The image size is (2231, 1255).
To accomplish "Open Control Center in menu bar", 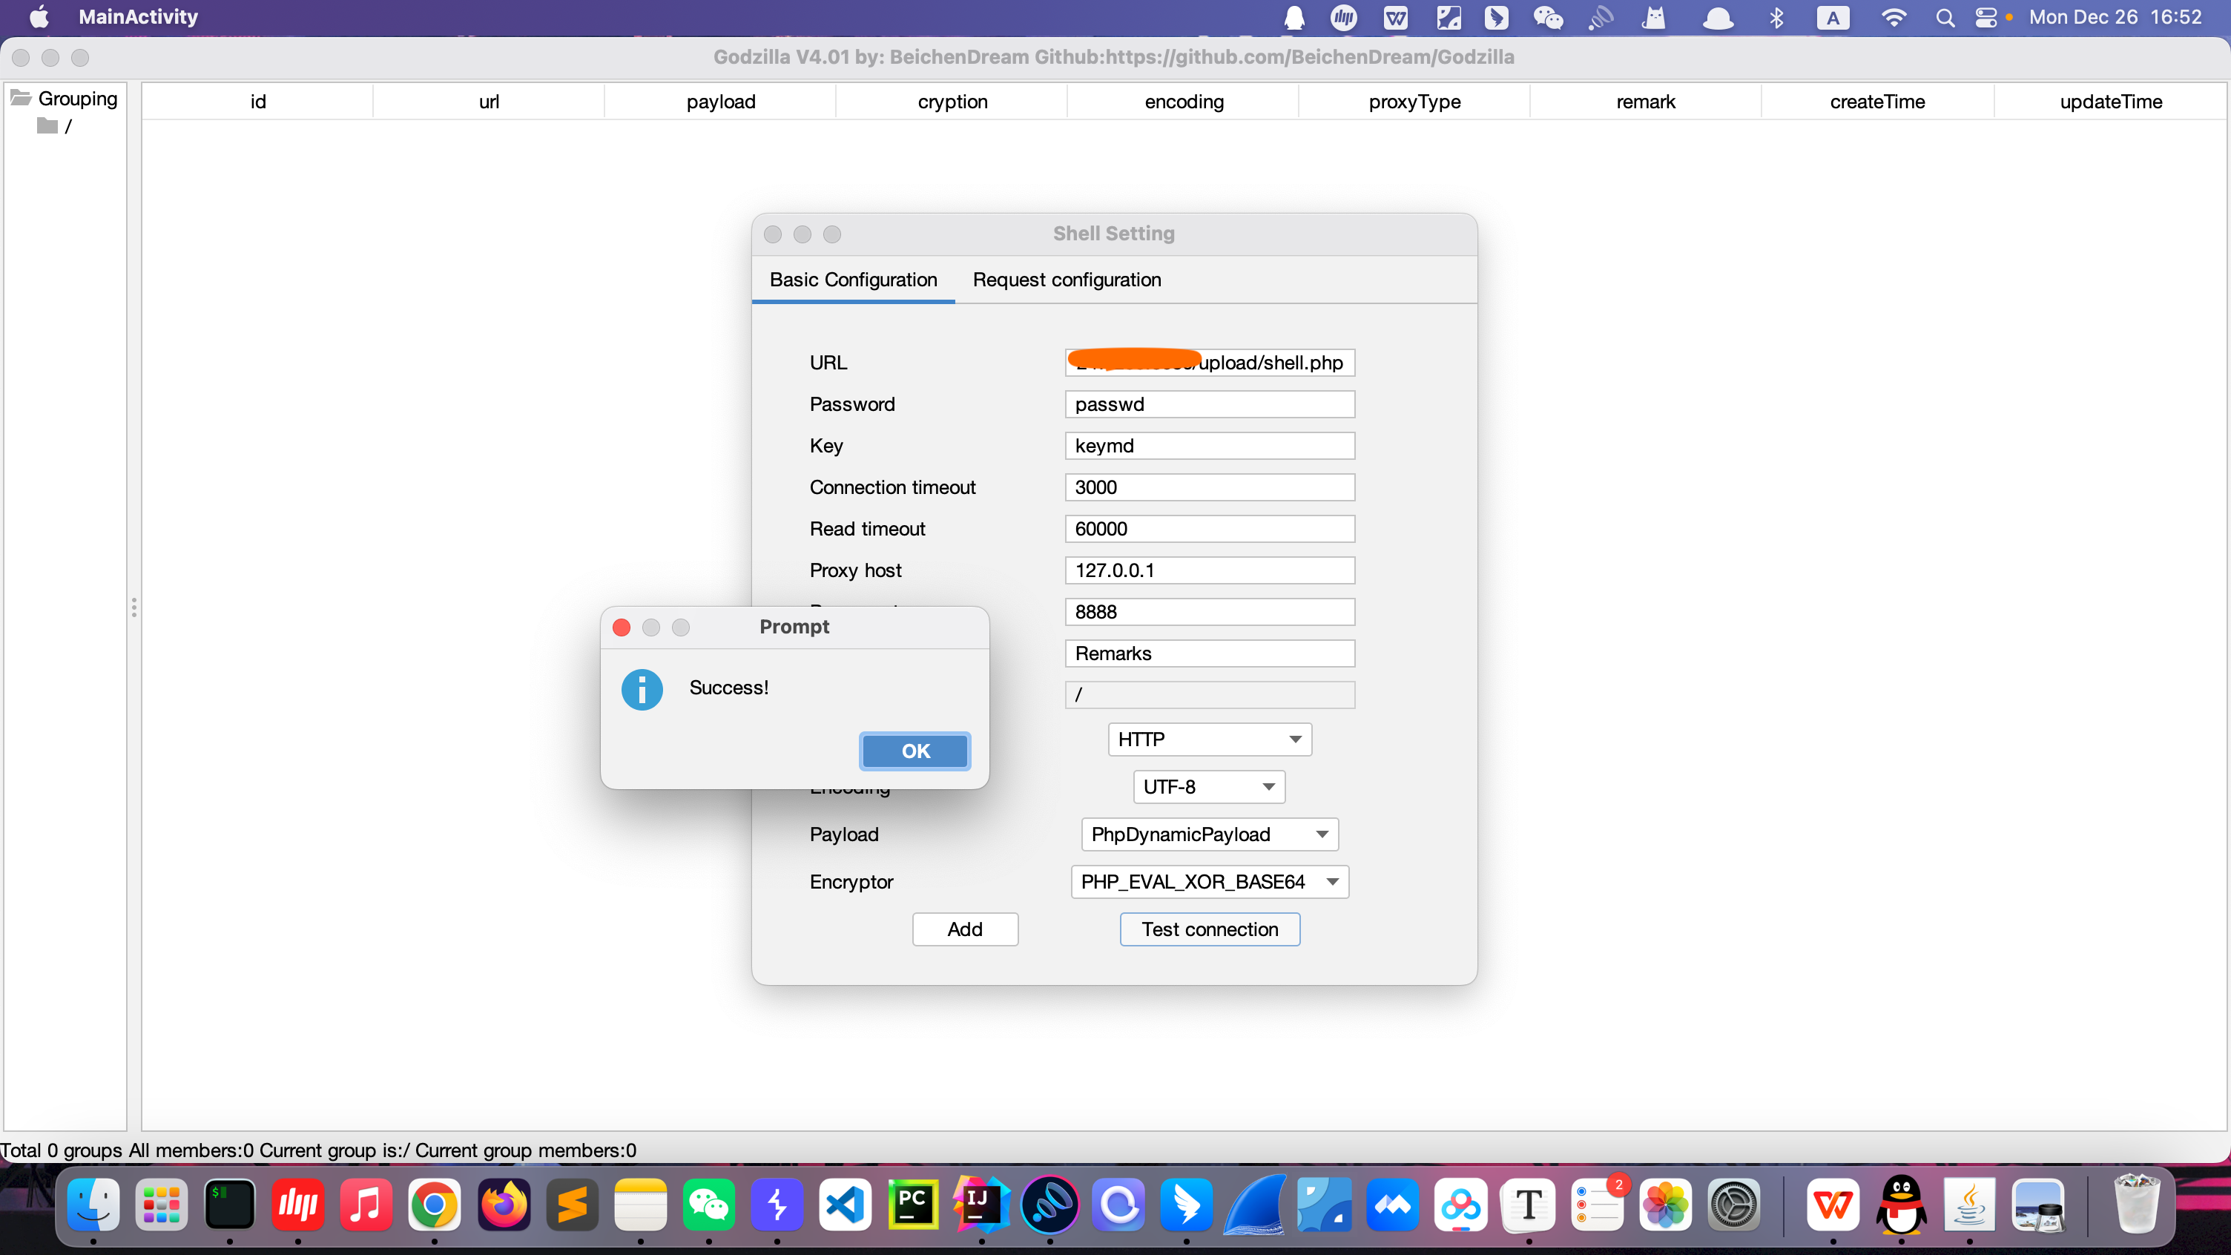I will click(x=1986, y=17).
